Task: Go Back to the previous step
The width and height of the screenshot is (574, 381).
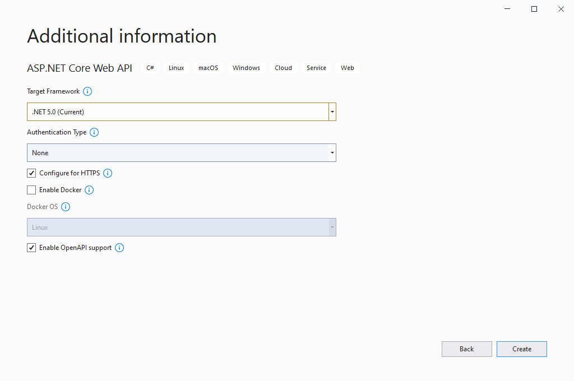Action: [x=466, y=349]
